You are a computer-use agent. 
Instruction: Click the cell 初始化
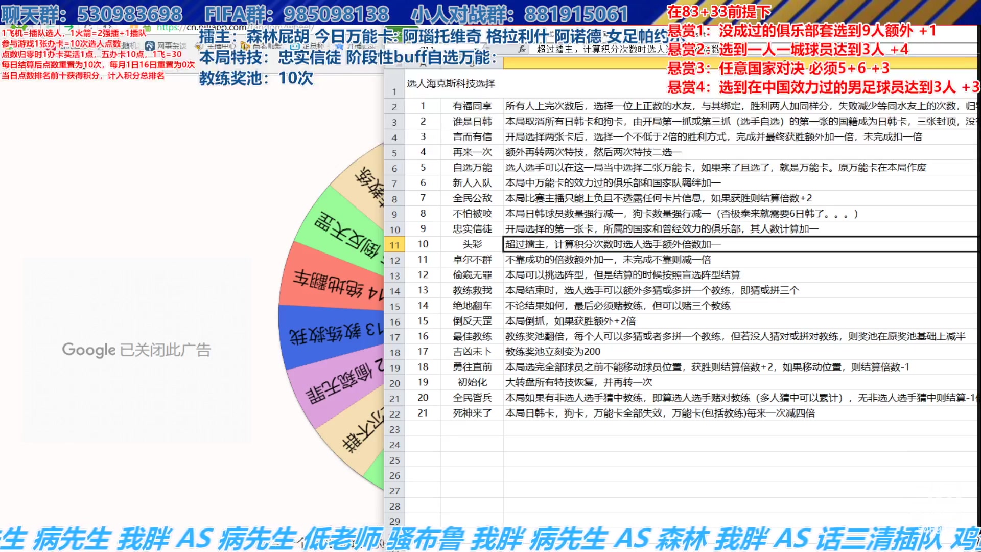pos(472,382)
